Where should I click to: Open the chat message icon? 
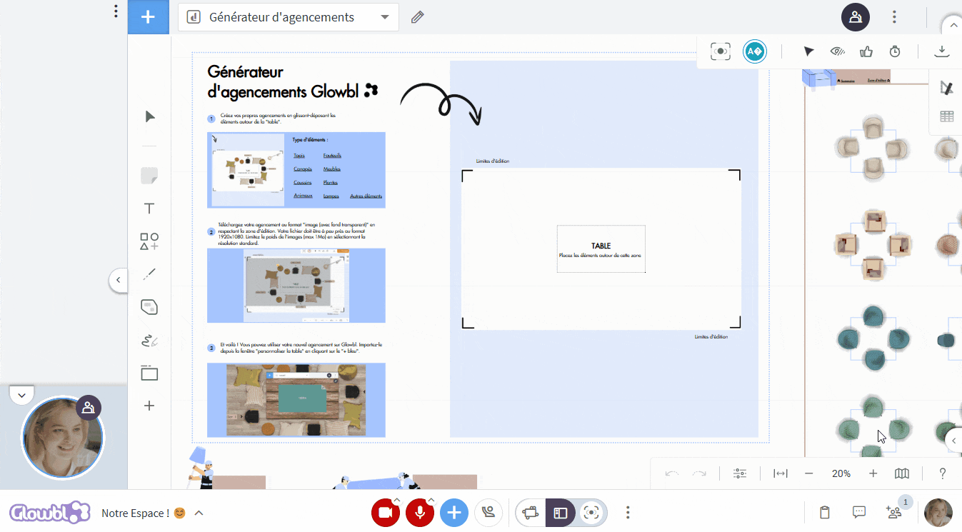[859, 513]
